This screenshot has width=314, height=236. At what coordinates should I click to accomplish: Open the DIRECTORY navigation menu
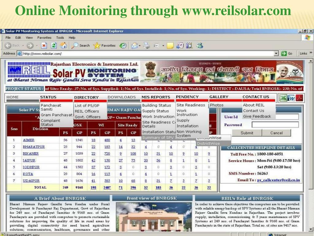(86, 97)
